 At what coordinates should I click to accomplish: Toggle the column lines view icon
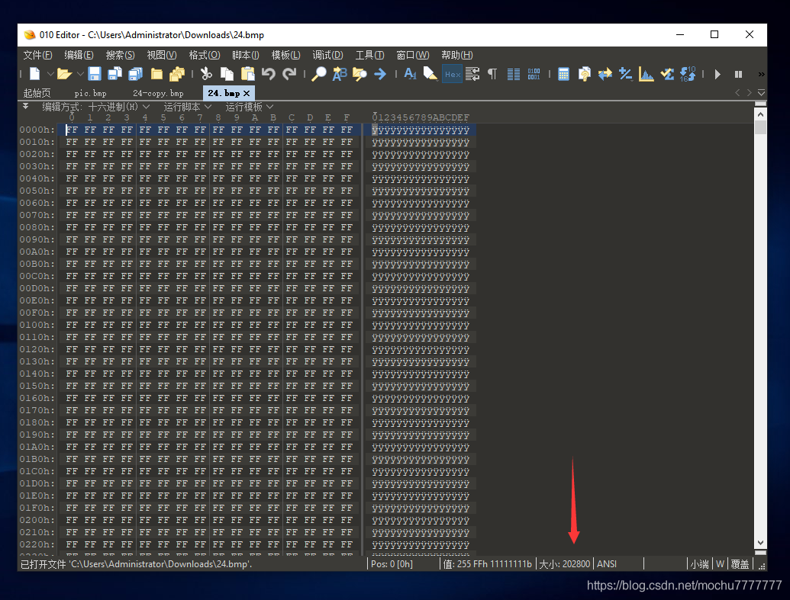tap(514, 75)
